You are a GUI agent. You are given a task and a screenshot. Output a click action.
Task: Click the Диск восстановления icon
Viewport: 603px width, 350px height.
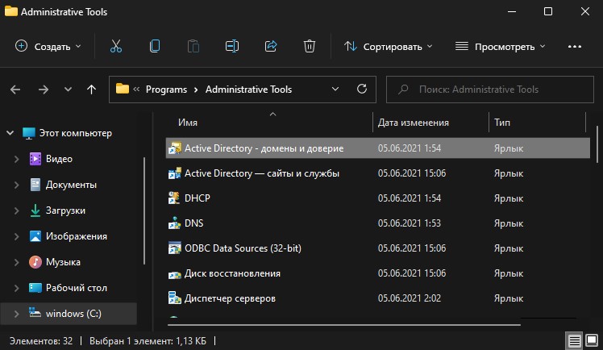[x=174, y=273]
